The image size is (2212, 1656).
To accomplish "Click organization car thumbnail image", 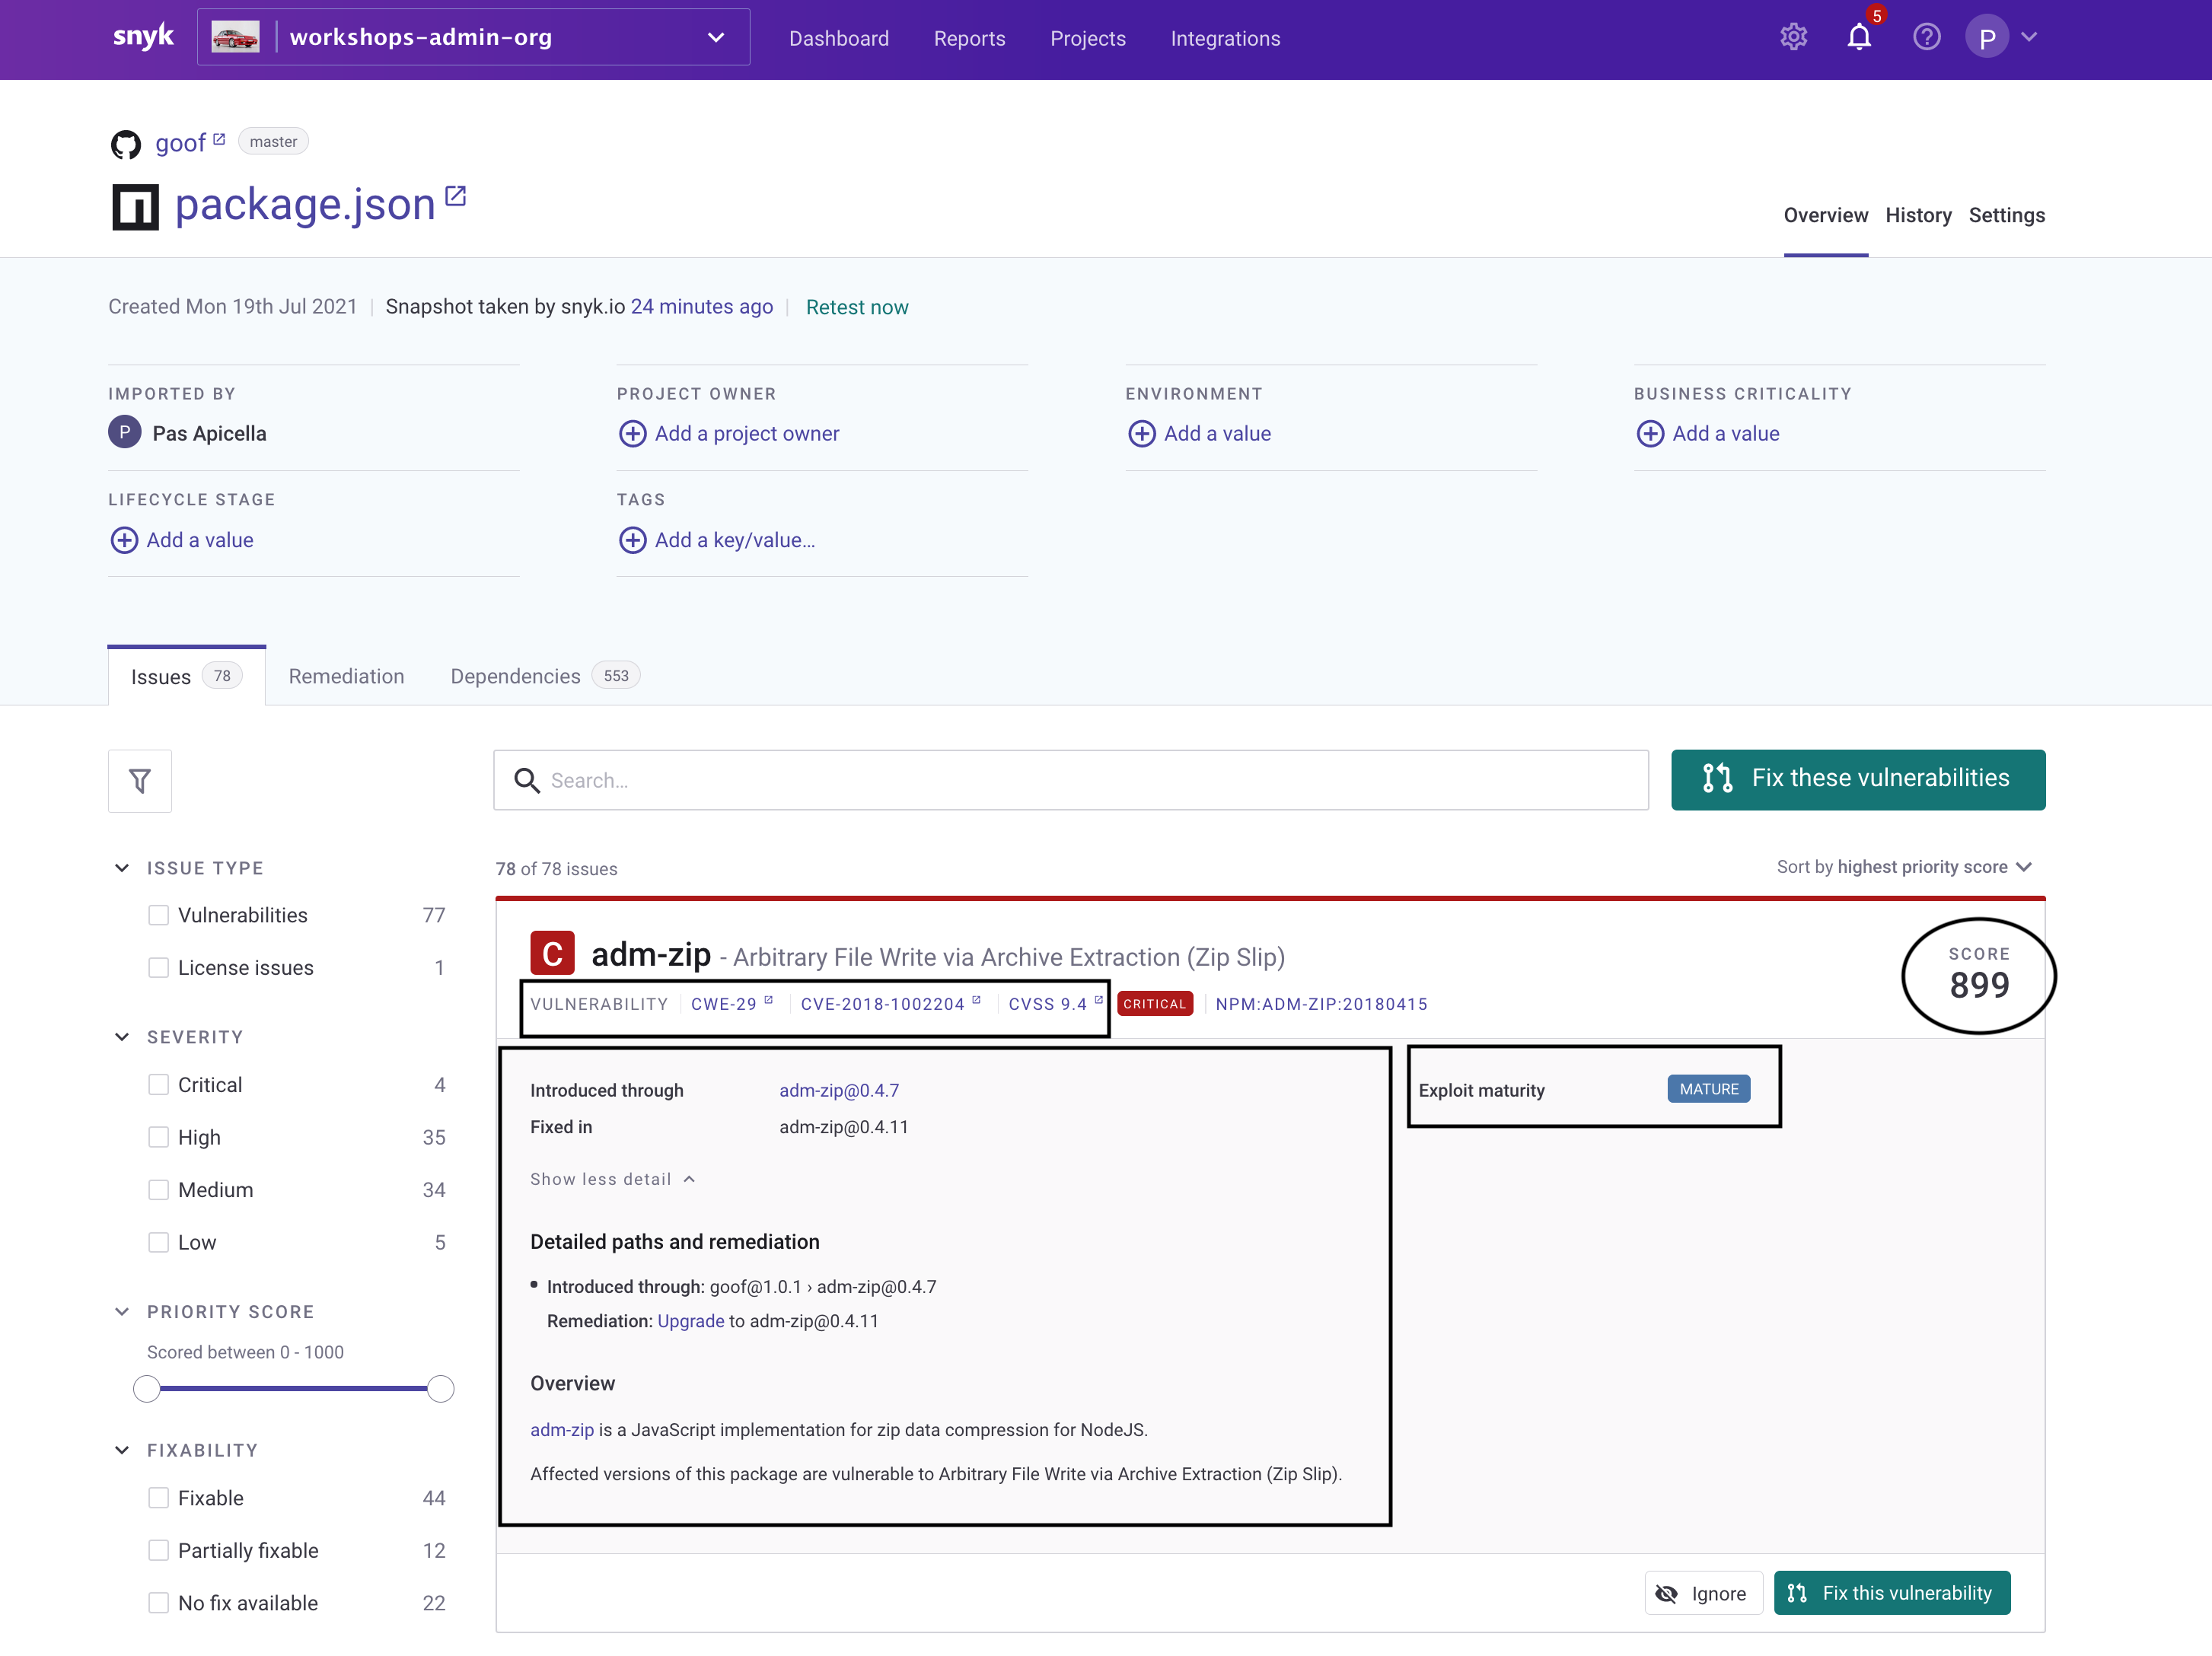I will (236, 37).
